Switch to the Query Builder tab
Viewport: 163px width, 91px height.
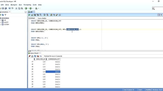42,18
